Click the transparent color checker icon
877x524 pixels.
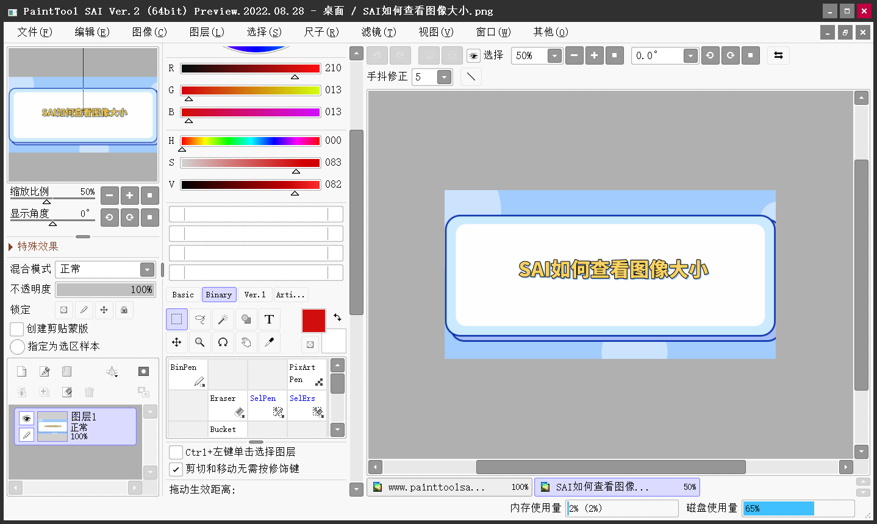(310, 344)
